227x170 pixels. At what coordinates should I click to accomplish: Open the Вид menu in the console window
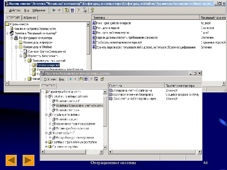[x=26, y=10]
